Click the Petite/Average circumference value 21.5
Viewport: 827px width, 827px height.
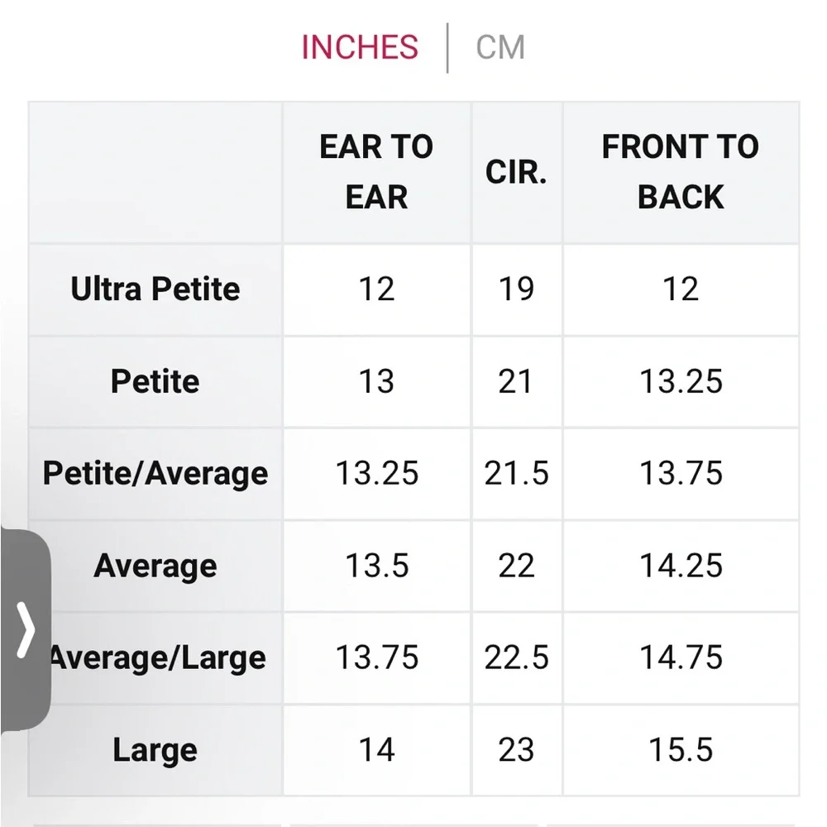[516, 473]
